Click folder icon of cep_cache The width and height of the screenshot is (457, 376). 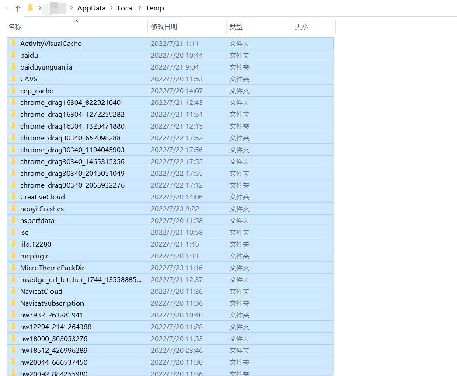coord(14,91)
